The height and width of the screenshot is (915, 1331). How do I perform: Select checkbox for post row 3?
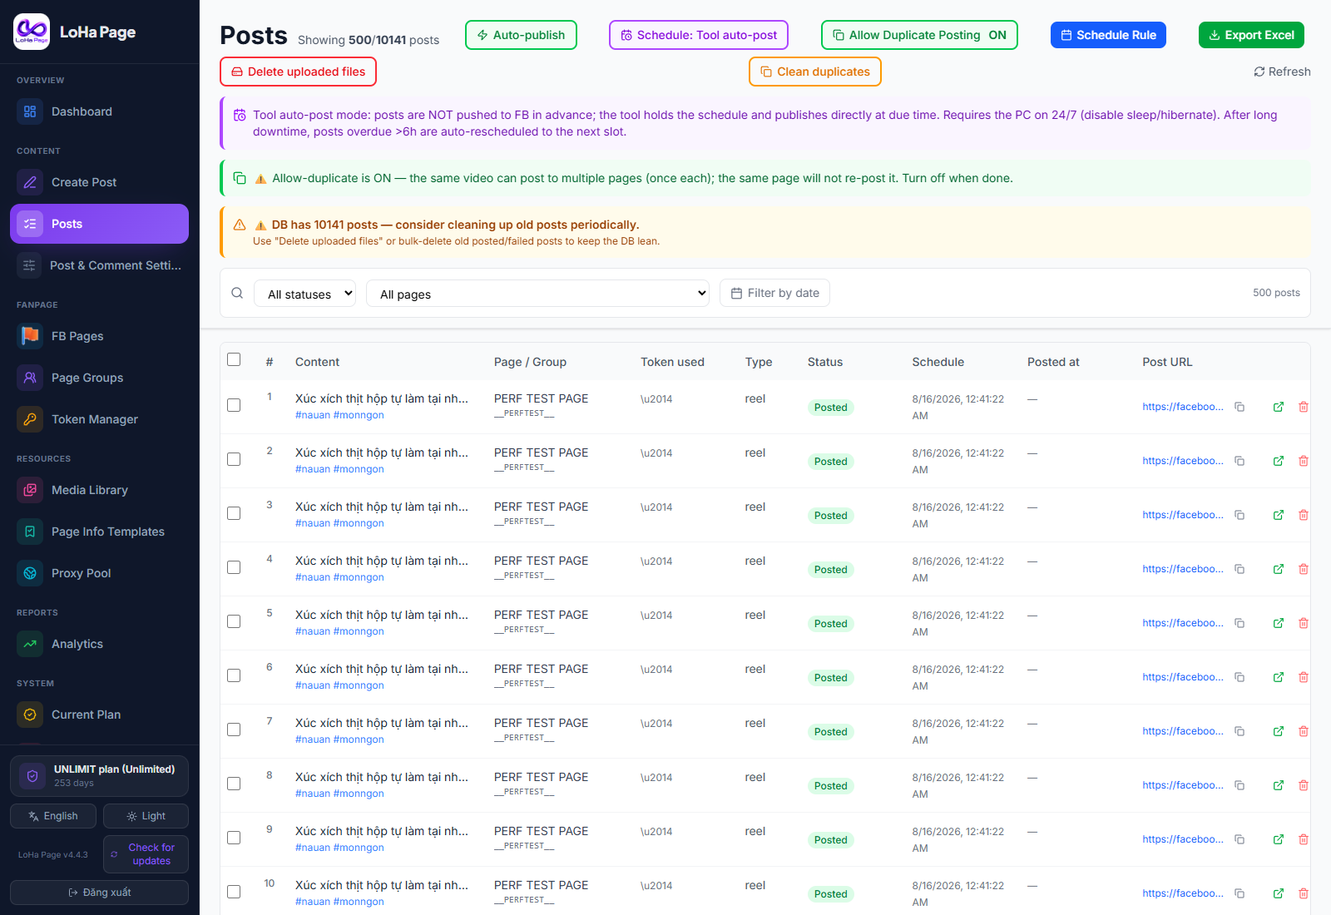[x=234, y=513]
